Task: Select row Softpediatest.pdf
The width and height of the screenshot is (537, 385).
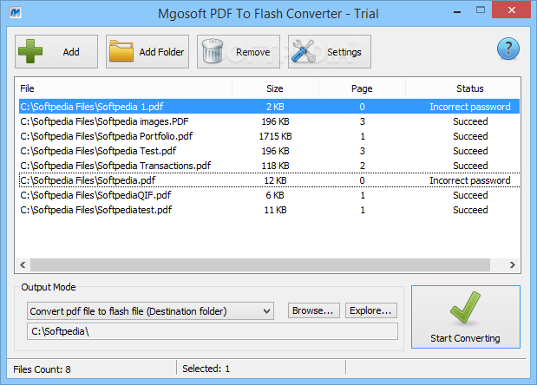Action: pyautogui.click(x=269, y=210)
